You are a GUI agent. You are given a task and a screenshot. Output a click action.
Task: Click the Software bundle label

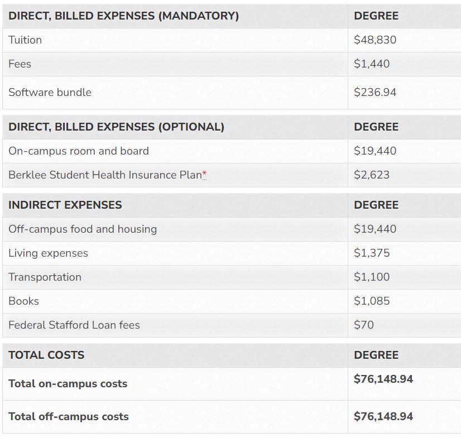pos(50,93)
